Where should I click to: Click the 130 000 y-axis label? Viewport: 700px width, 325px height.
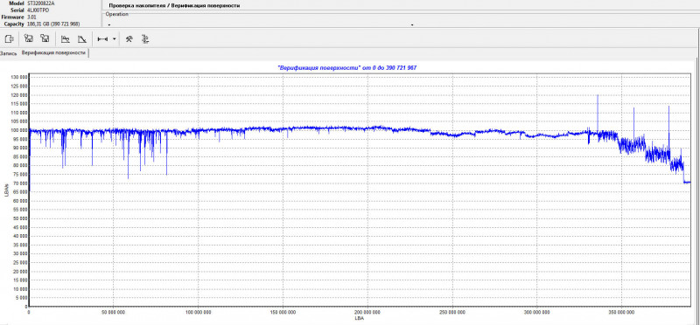point(18,77)
